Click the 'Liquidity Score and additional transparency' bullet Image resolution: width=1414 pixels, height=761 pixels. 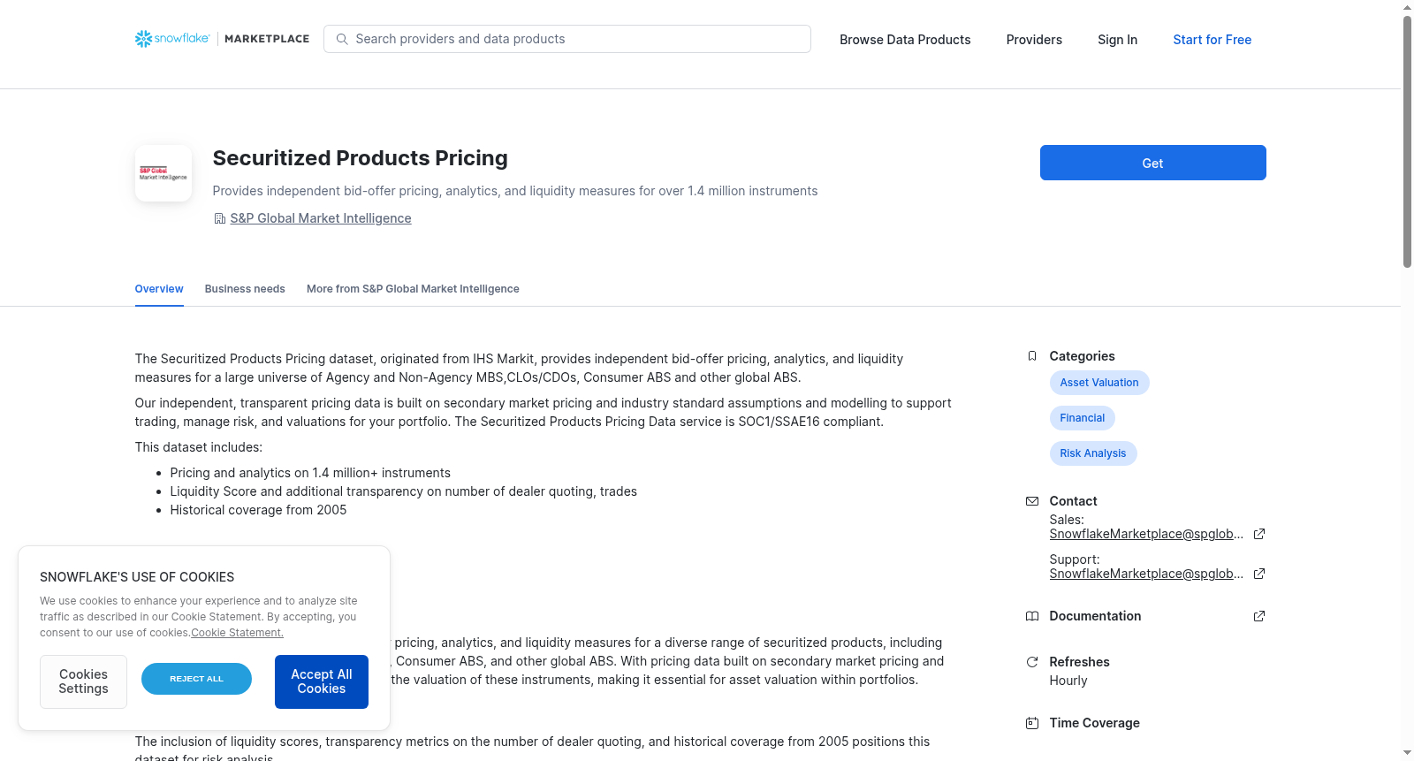point(403,491)
